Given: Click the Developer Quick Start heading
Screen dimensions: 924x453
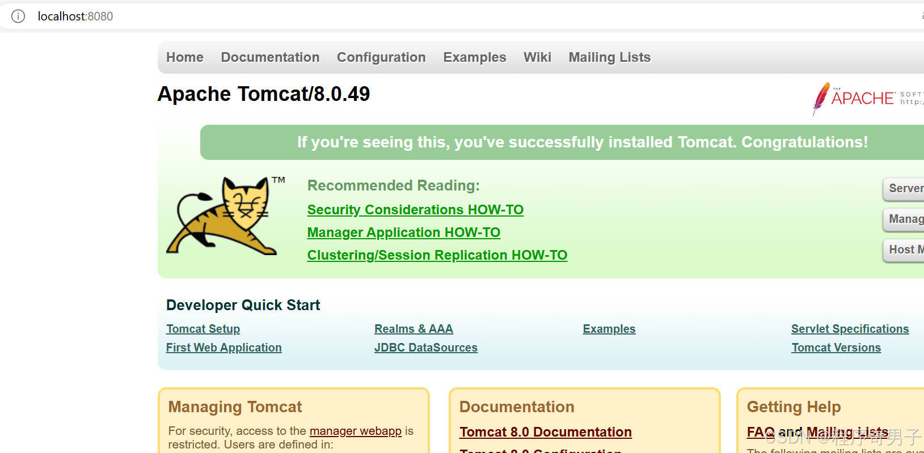Looking at the screenshot, I should pyautogui.click(x=243, y=305).
